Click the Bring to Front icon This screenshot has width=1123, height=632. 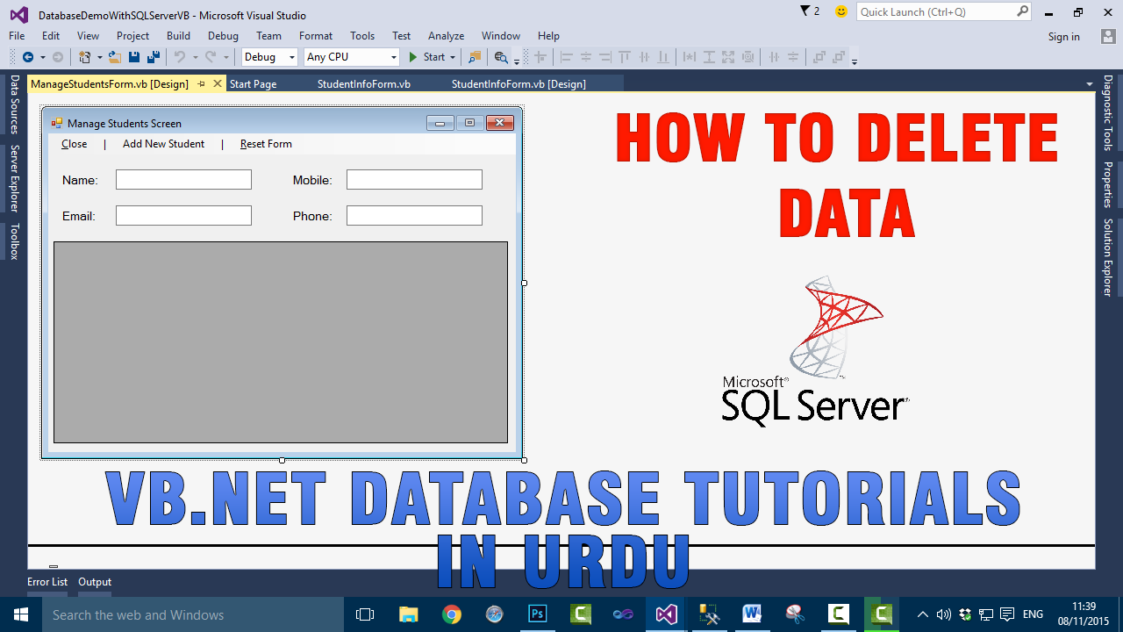[x=819, y=57]
